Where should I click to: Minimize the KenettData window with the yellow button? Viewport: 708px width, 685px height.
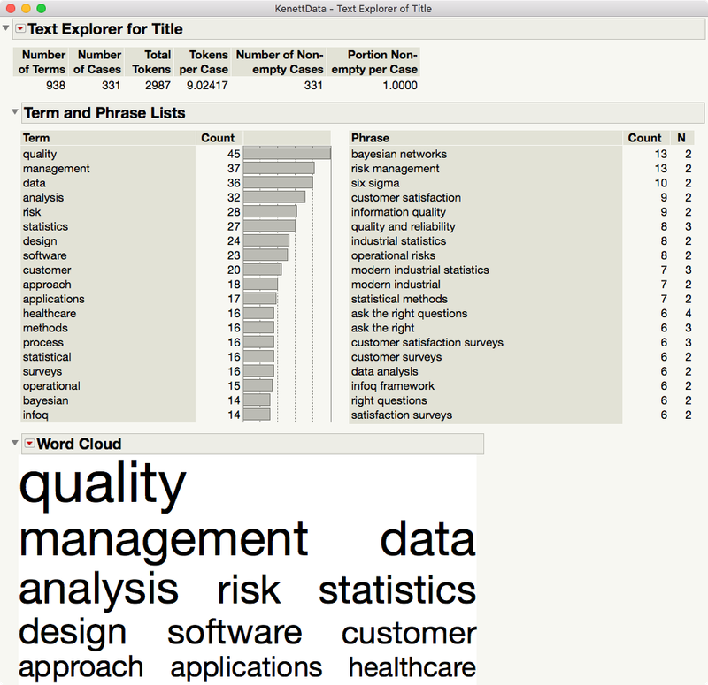coord(27,8)
